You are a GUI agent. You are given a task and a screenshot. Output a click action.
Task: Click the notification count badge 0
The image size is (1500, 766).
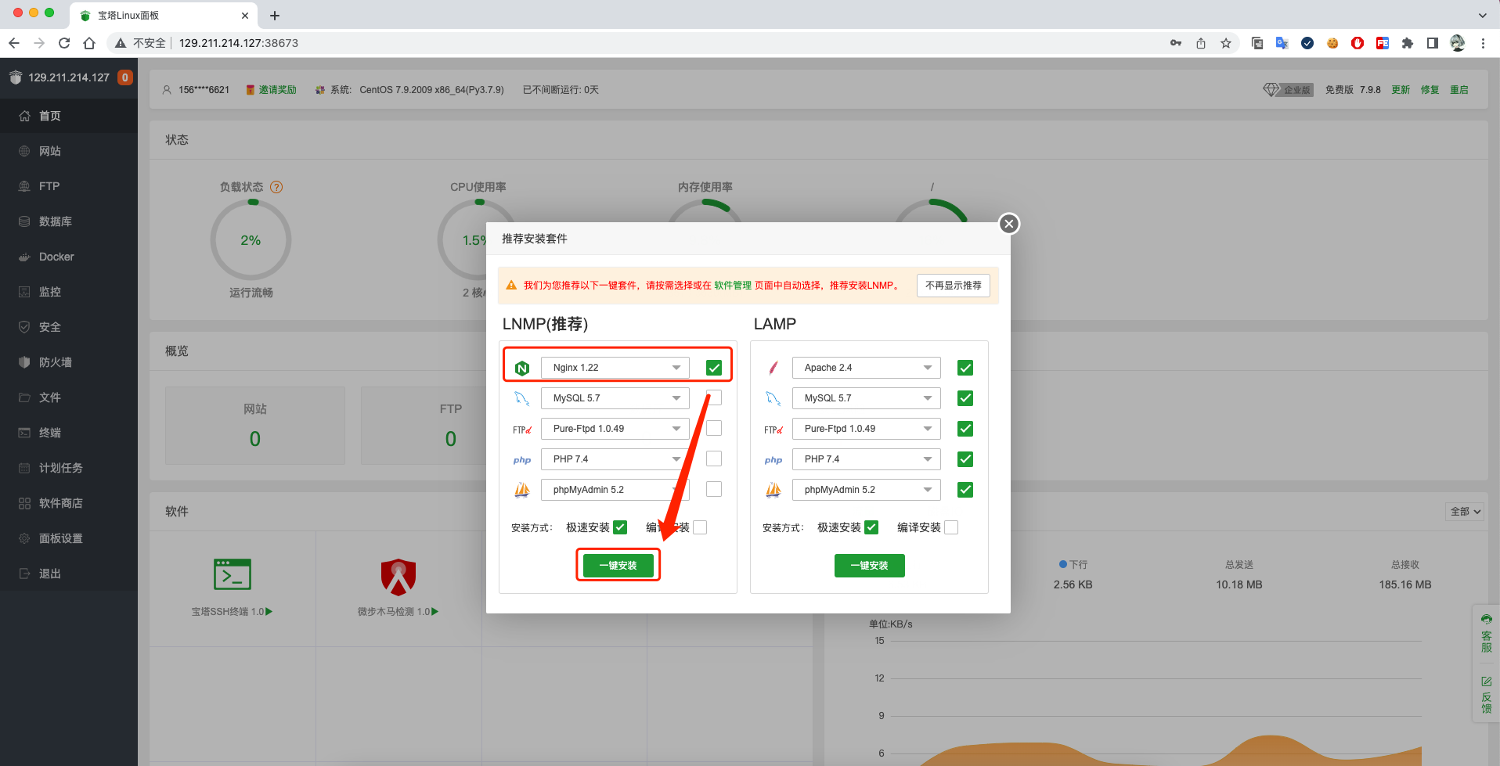pos(124,77)
